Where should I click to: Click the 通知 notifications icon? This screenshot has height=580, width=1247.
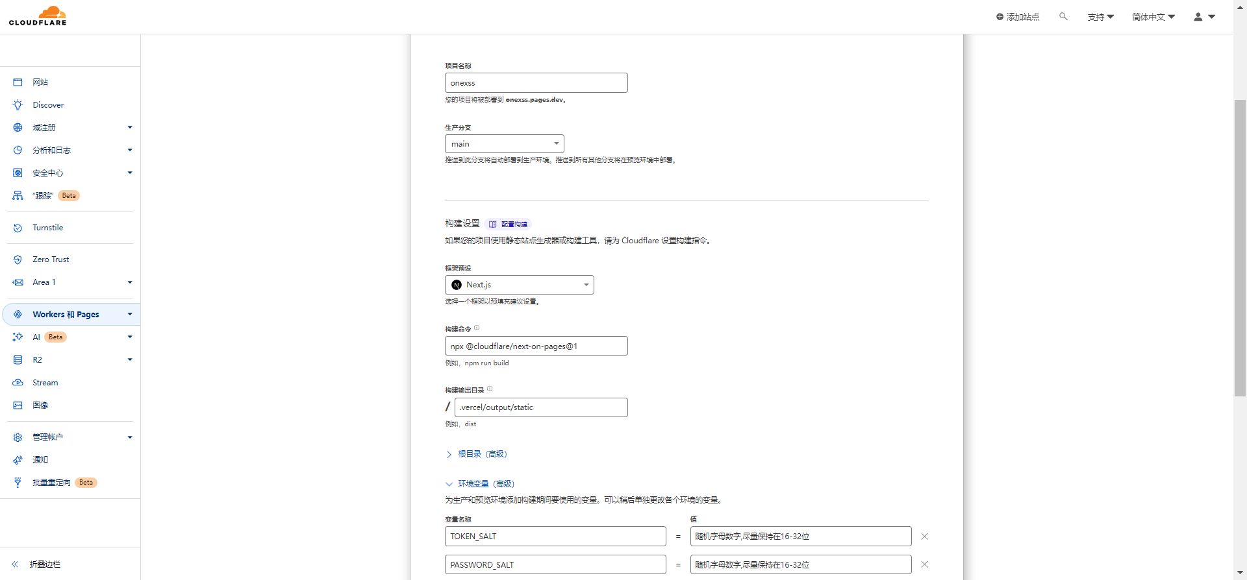pos(18,460)
